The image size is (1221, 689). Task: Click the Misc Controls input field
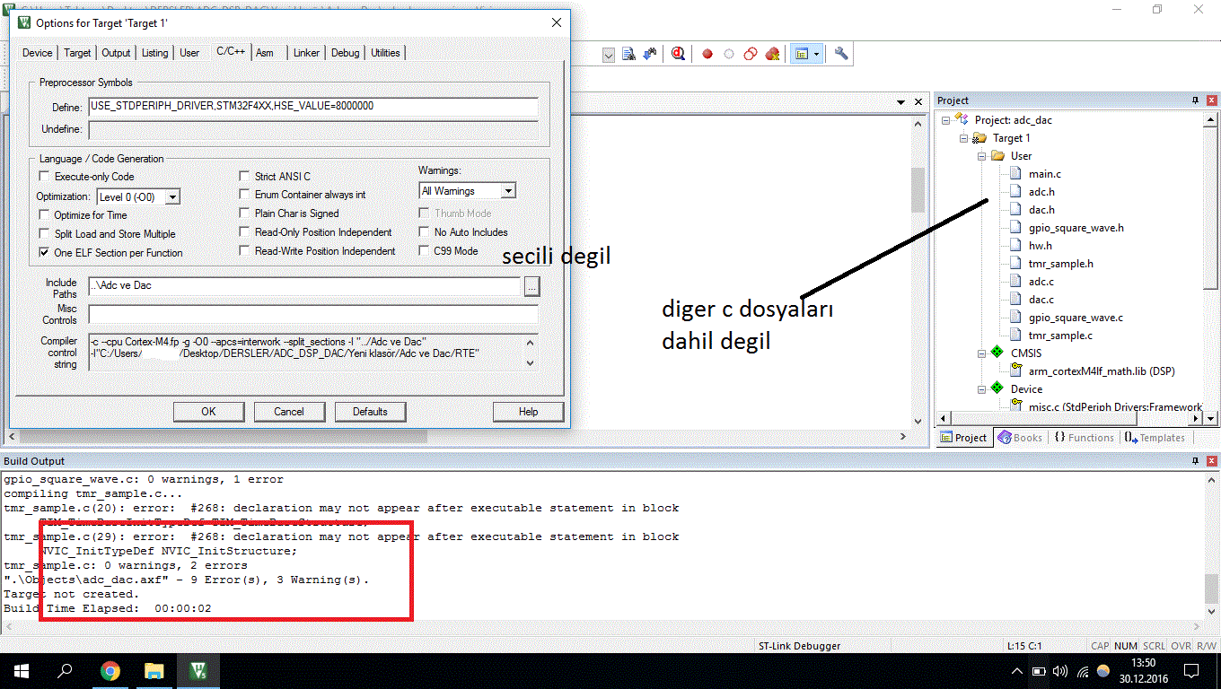[312, 315]
